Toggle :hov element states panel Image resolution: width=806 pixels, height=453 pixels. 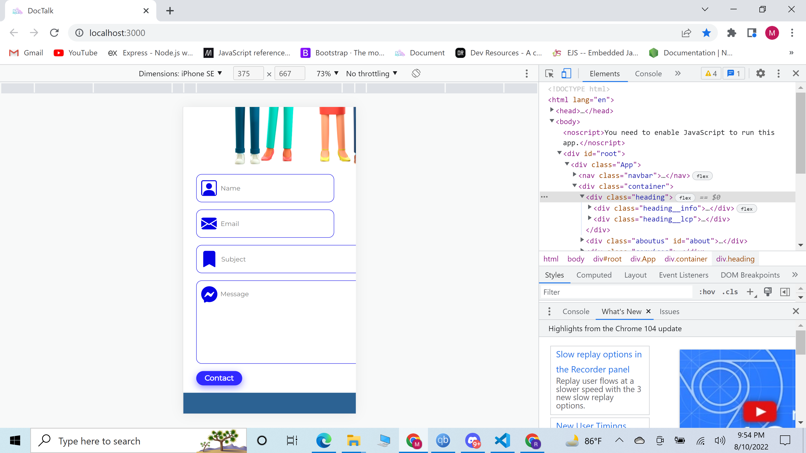(x=707, y=292)
